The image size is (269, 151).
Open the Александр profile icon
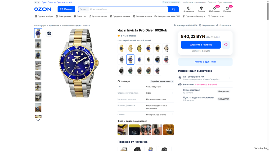pyautogui.click(x=189, y=8)
